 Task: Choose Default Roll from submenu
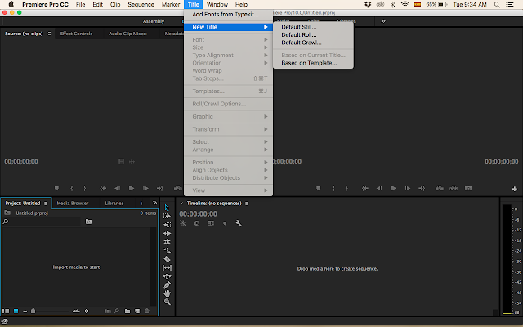pos(299,34)
